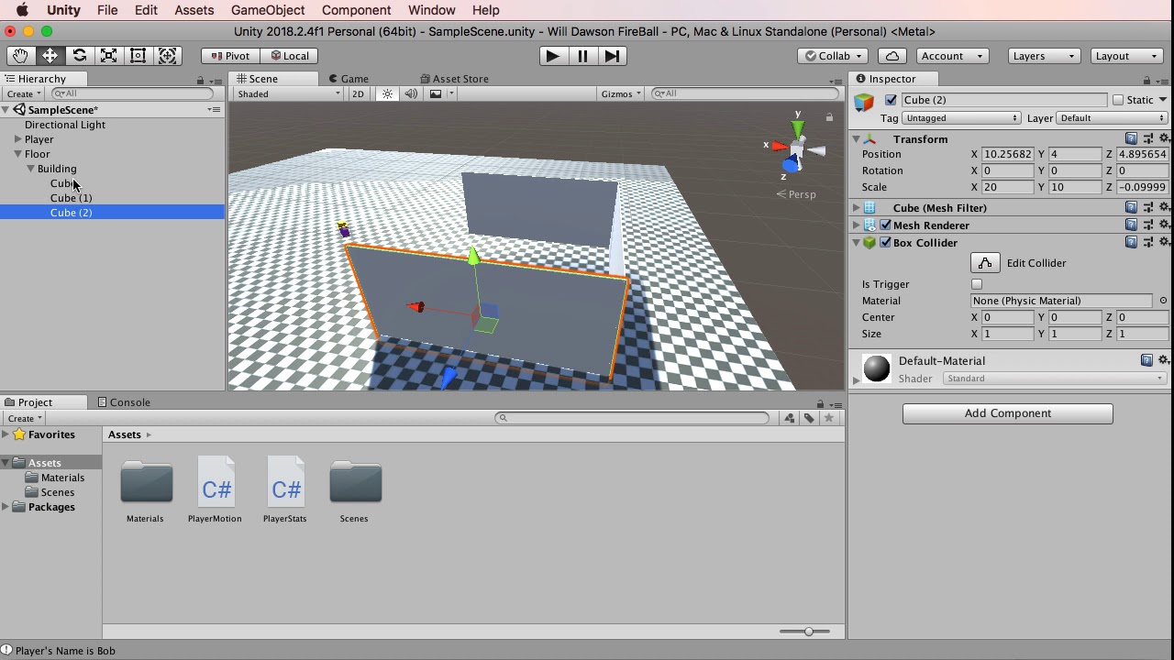Select the Hand tool in toolbar
This screenshot has width=1174, height=660.
point(20,56)
